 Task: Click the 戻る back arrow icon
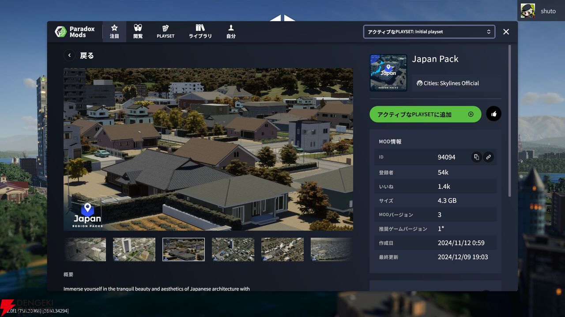click(x=69, y=55)
